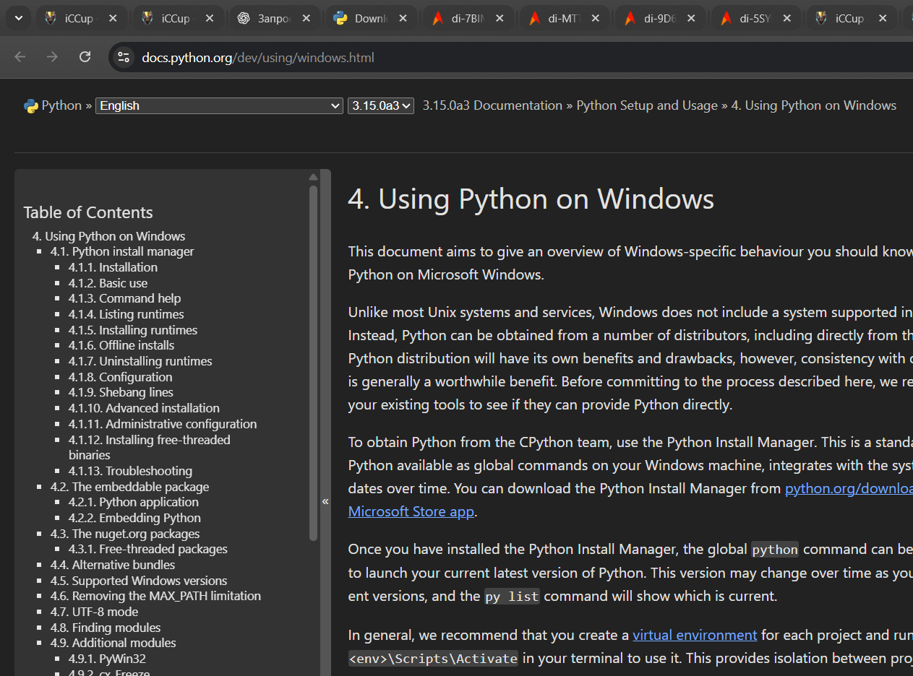Close the Python Downloads tab

pyautogui.click(x=401, y=19)
